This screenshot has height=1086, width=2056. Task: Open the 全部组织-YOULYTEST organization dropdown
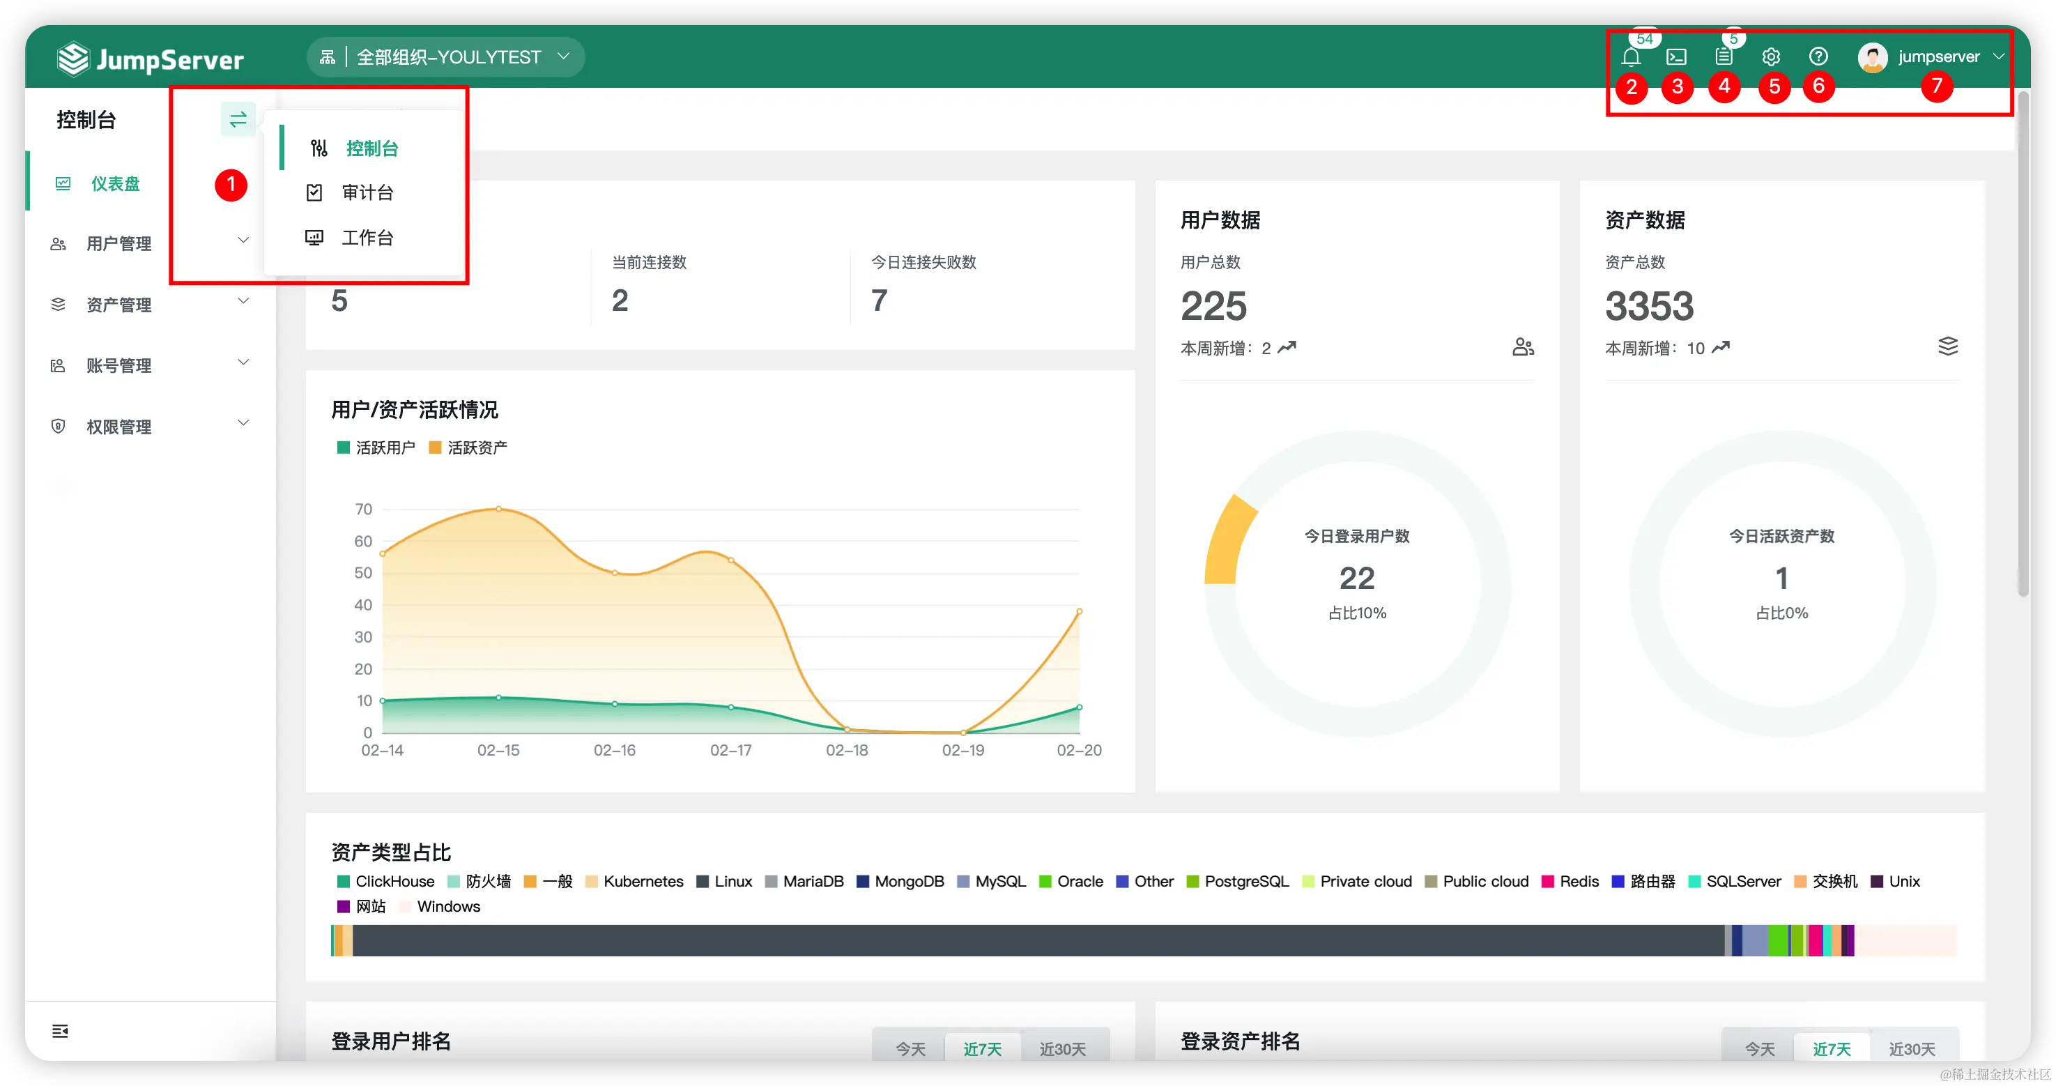(x=445, y=57)
